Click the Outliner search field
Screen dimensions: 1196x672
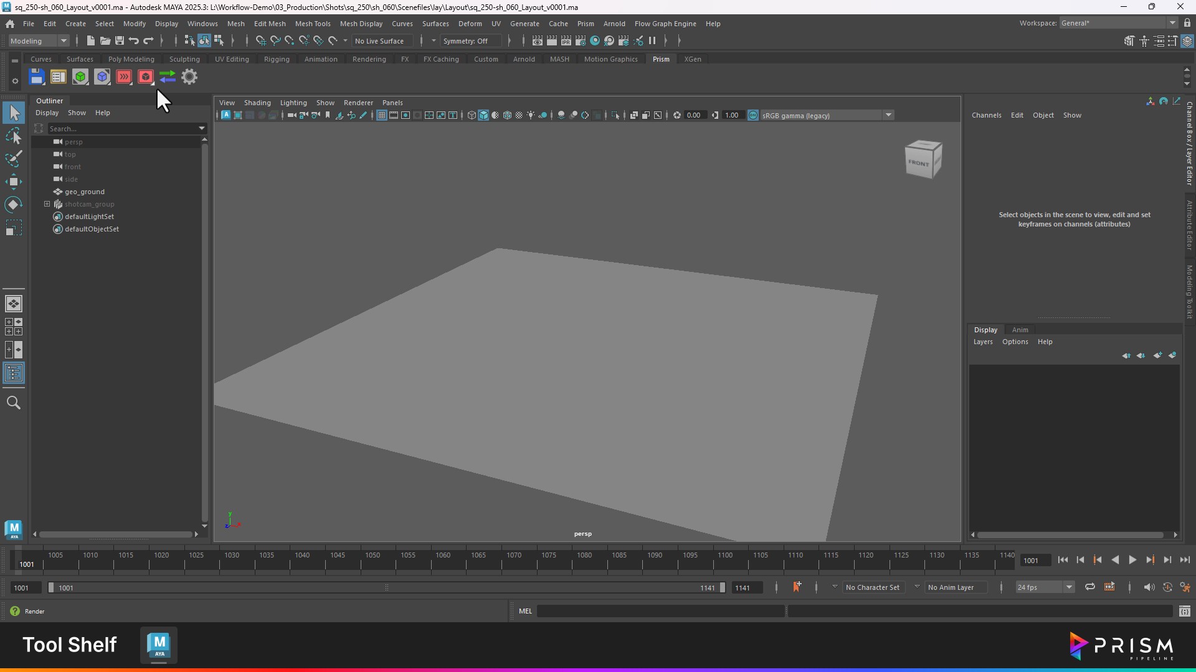tap(121, 129)
